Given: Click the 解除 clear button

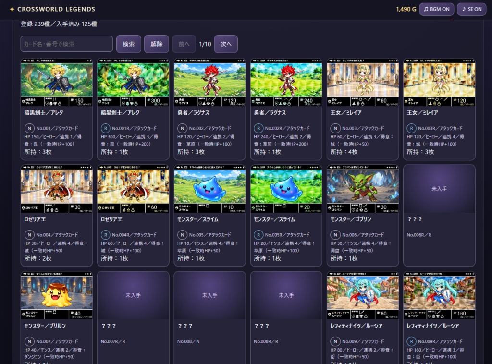Looking at the screenshot, I should [156, 44].
